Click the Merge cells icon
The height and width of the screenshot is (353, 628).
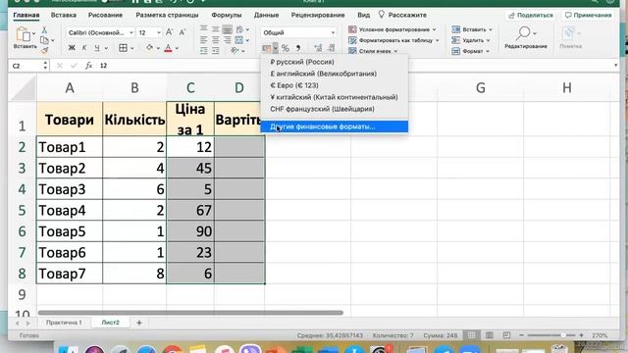[239, 40]
